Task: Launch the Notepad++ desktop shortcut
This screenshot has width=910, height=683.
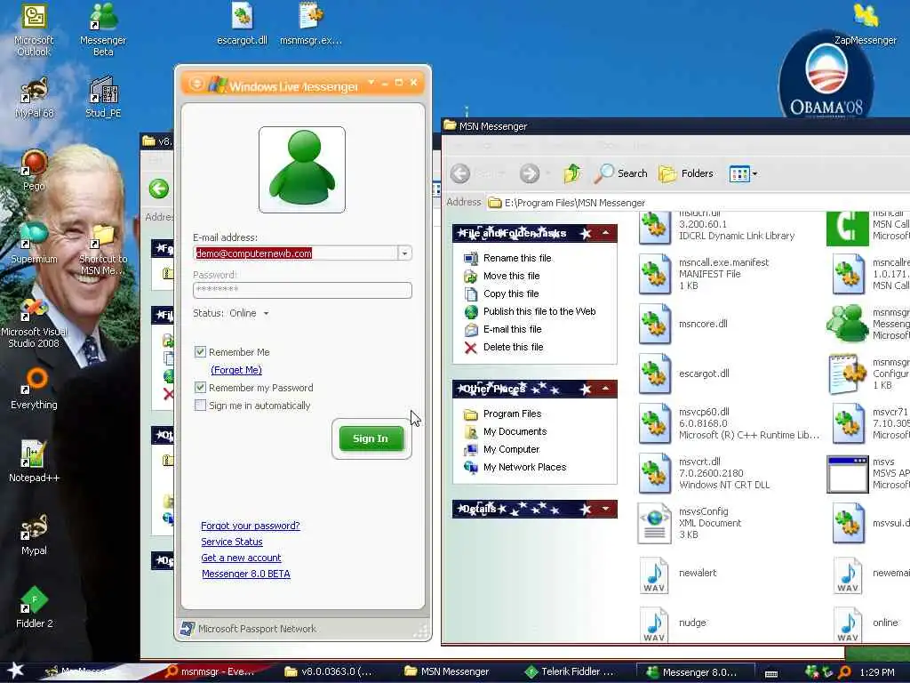Action: (34, 462)
